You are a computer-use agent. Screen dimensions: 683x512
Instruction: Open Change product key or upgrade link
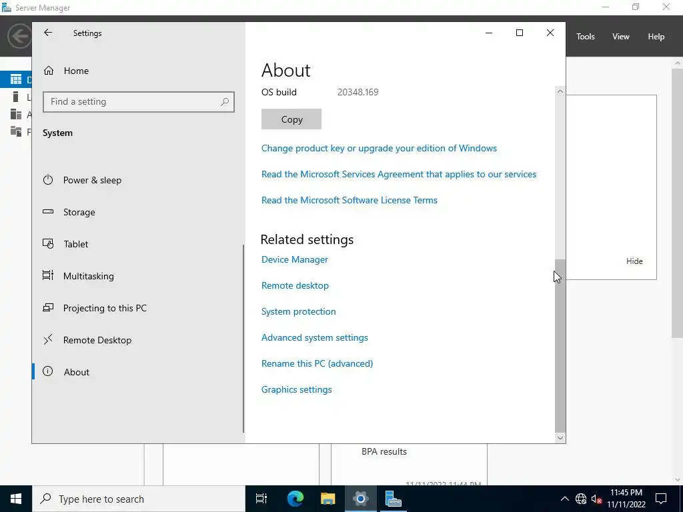379,148
